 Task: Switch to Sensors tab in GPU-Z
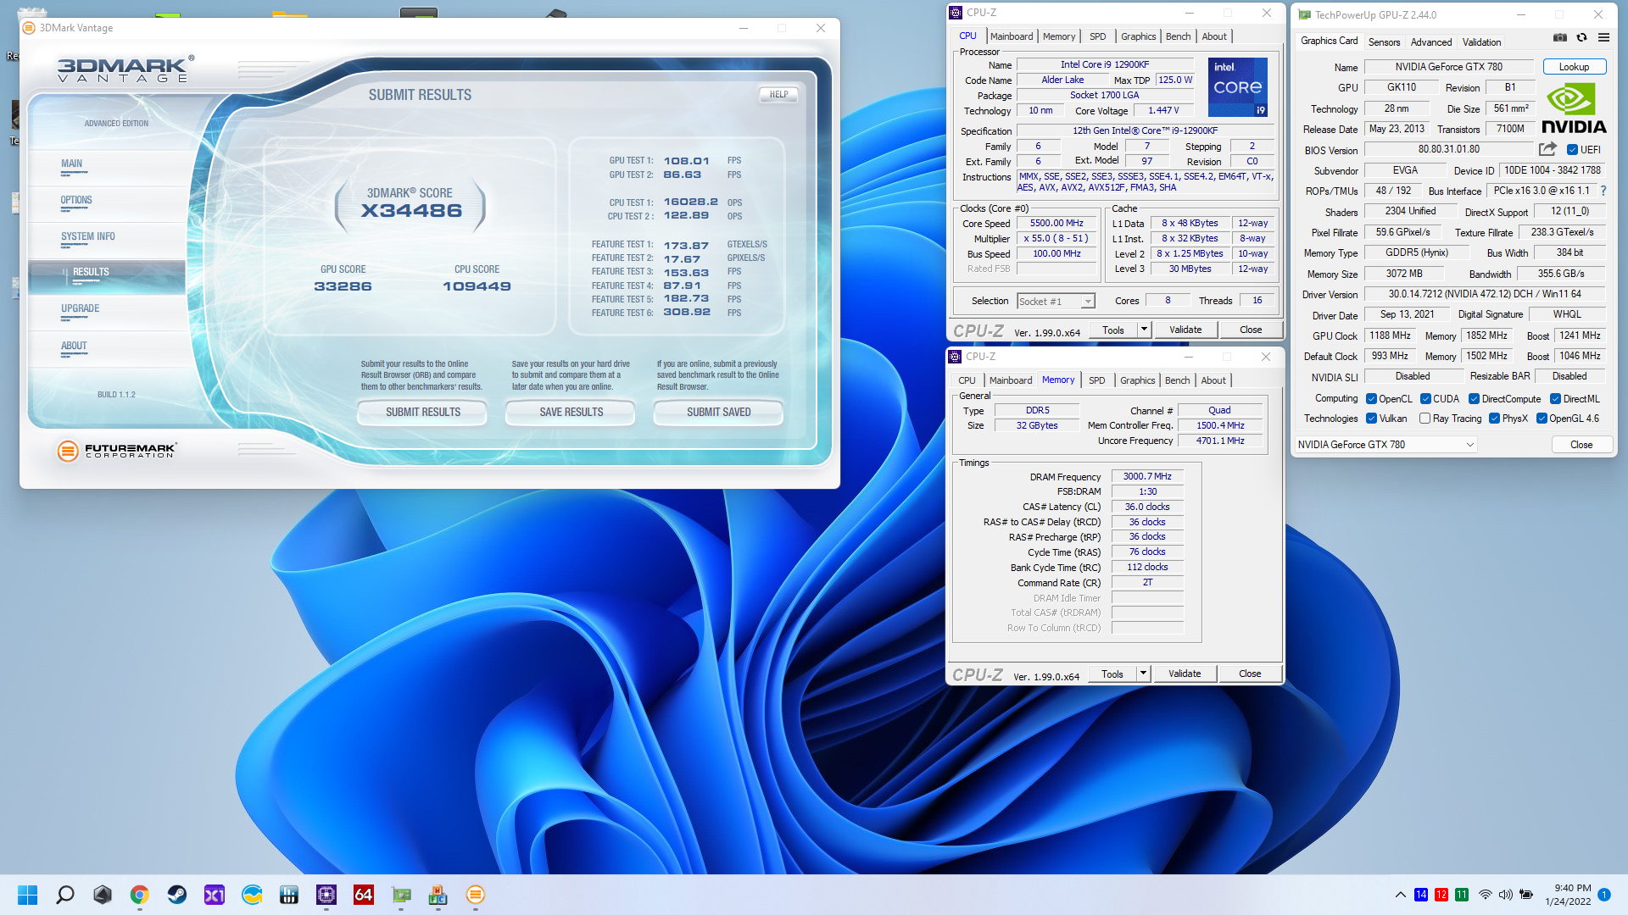pos(1384,42)
